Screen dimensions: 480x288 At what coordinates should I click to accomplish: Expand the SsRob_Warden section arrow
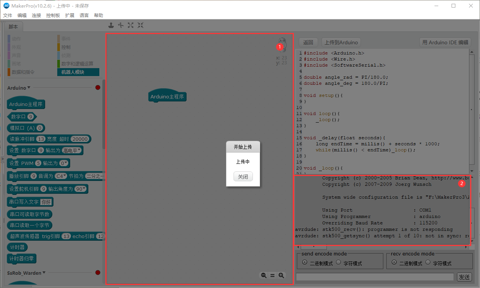pyautogui.click(x=44, y=272)
